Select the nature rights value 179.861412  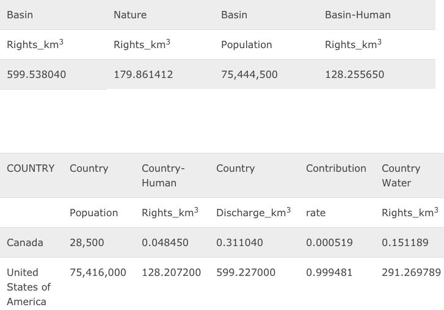pyautogui.click(x=143, y=74)
